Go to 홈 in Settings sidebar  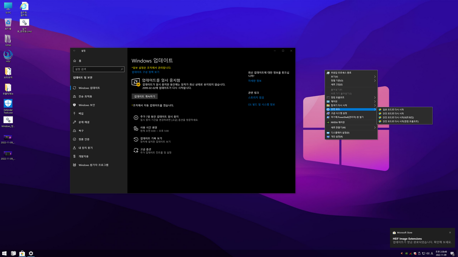99,61
